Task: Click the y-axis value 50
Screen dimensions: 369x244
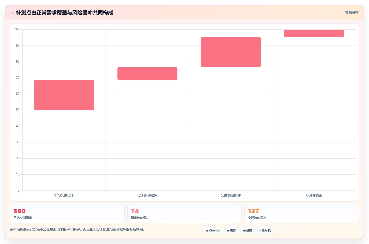Action: tap(18, 110)
